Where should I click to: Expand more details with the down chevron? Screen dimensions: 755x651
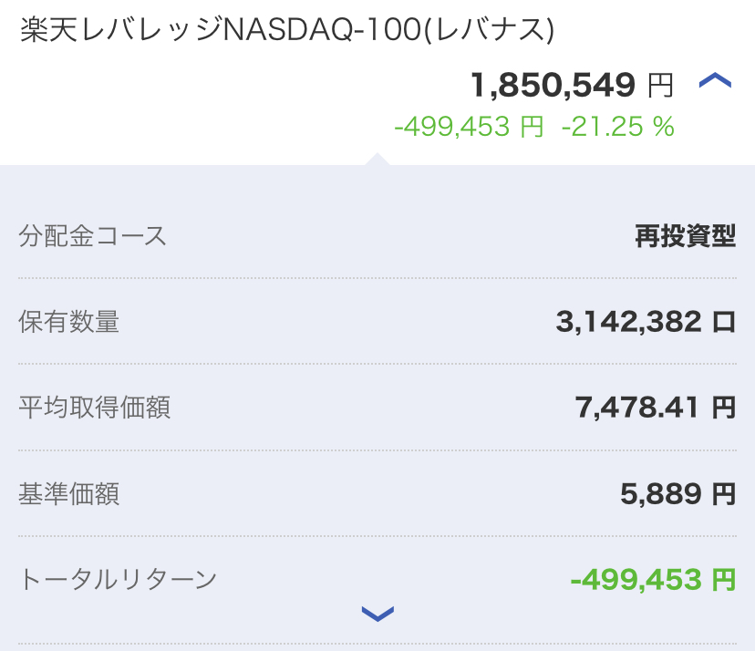click(377, 614)
